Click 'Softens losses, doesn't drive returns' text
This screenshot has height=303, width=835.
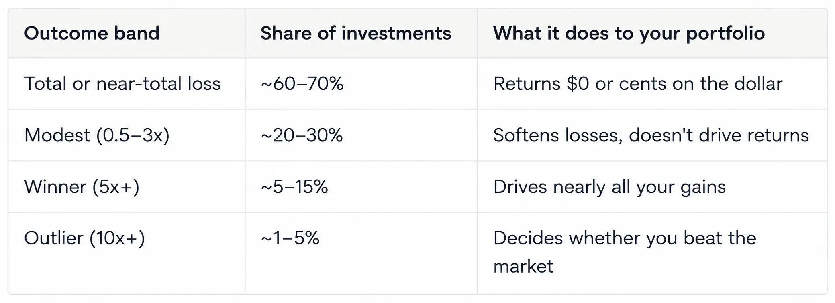tap(651, 135)
